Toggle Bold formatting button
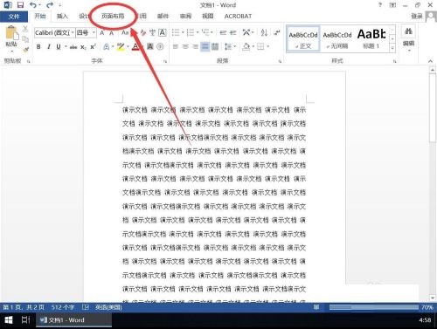Image resolution: width=437 pixels, height=329 pixels. 38,47
